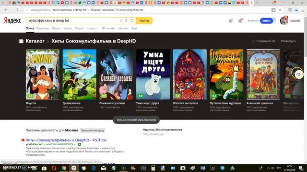
Task: Show hidden system tray icons chevron
Action: tap(268, 168)
